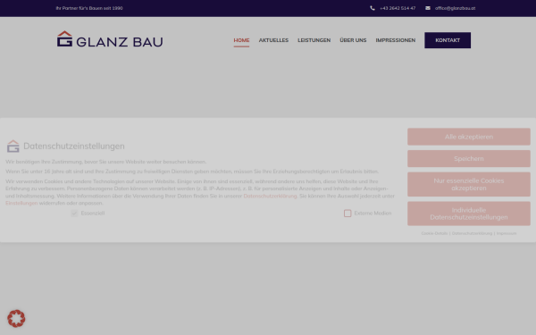Click the office@glanzbau.at email address

[x=455, y=8]
